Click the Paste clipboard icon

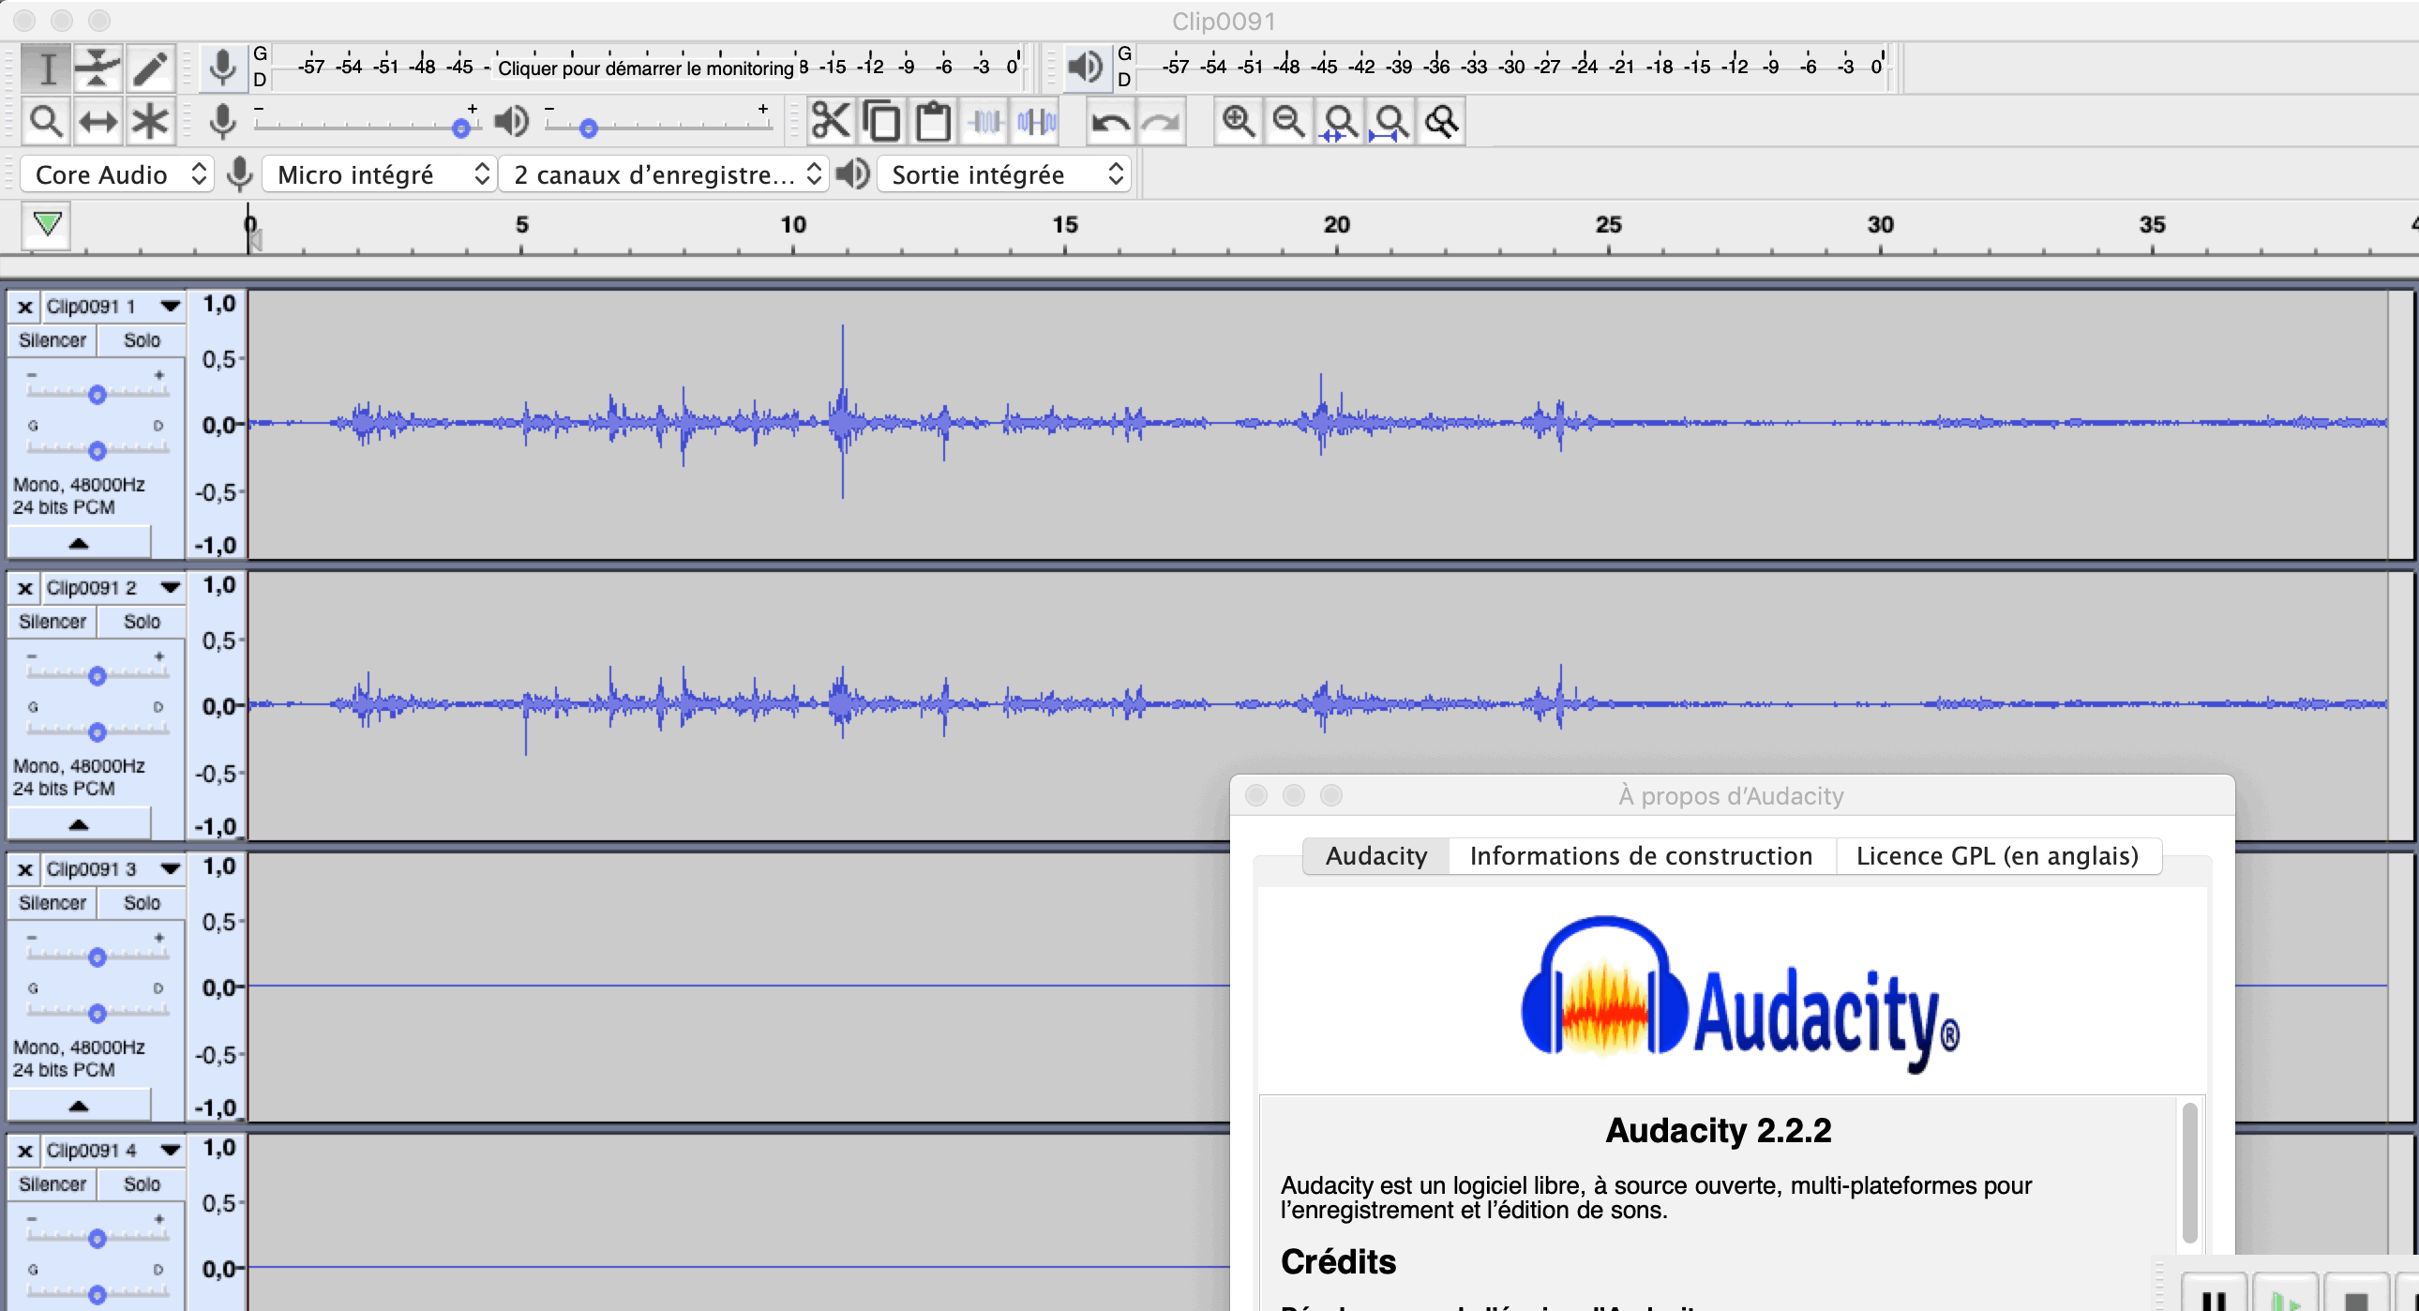tap(933, 121)
